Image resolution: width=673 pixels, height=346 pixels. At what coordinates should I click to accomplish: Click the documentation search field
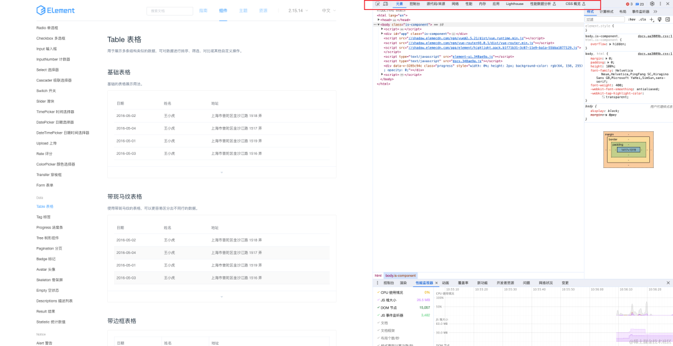coord(169,11)
